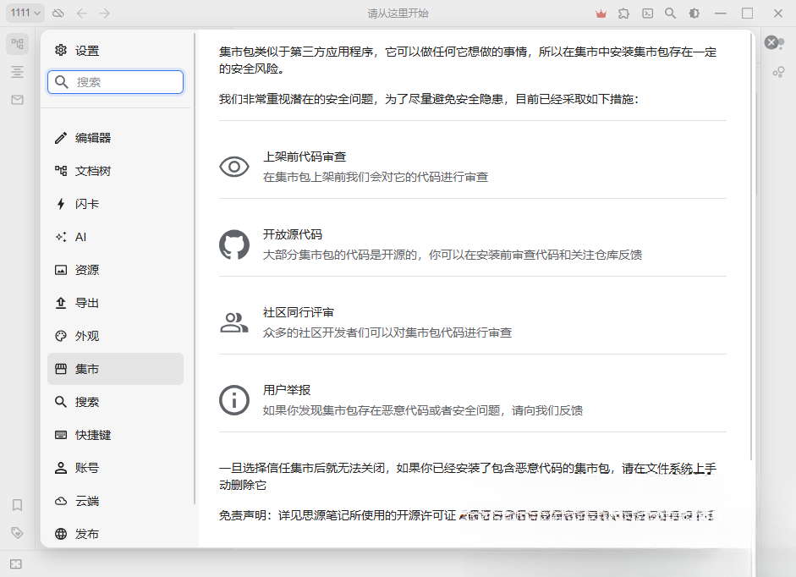
Task: Select the 导出 settings tab
Action: pos(115,303)
